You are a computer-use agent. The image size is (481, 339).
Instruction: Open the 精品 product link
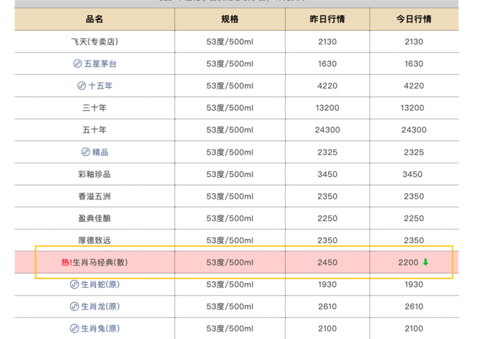(100, 153)
